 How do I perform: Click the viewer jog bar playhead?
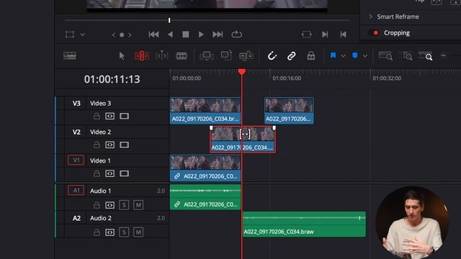[169, 20]
